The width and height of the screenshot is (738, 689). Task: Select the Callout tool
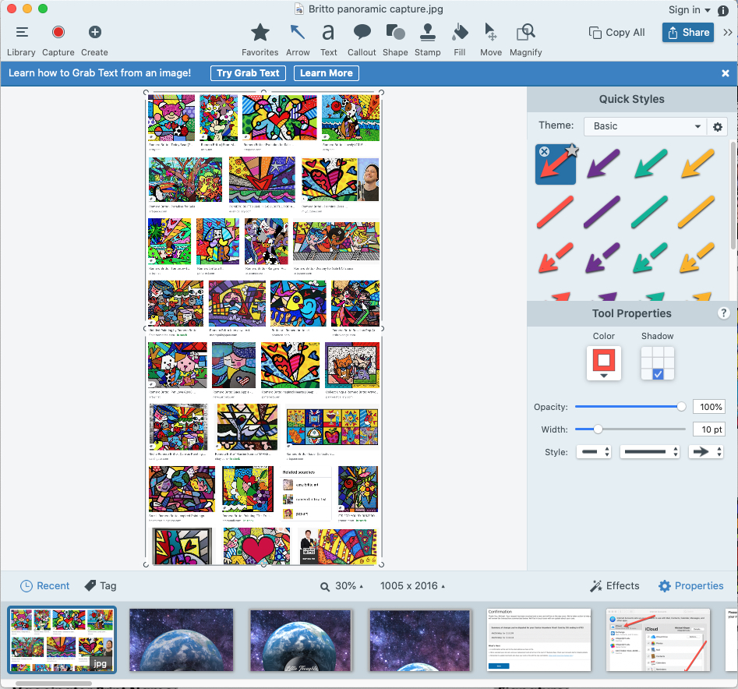362,41
